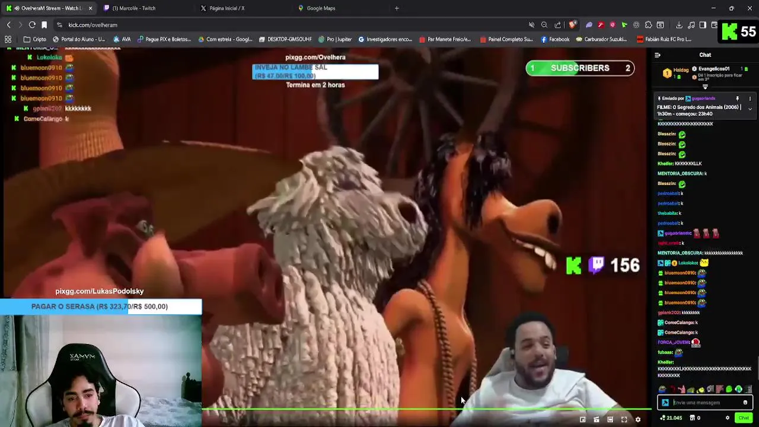
Task: Open pinned message more options
Action: coord(750,98)
